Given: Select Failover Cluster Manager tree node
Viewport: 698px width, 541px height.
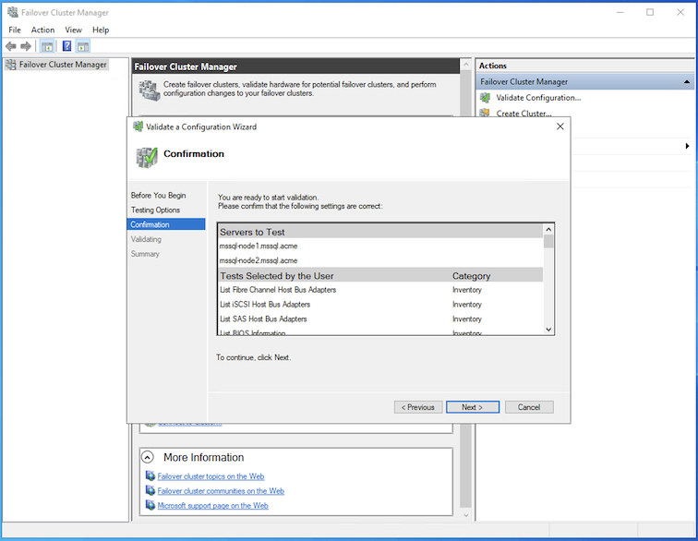Looking at the screenshot, I should [63, 65].
